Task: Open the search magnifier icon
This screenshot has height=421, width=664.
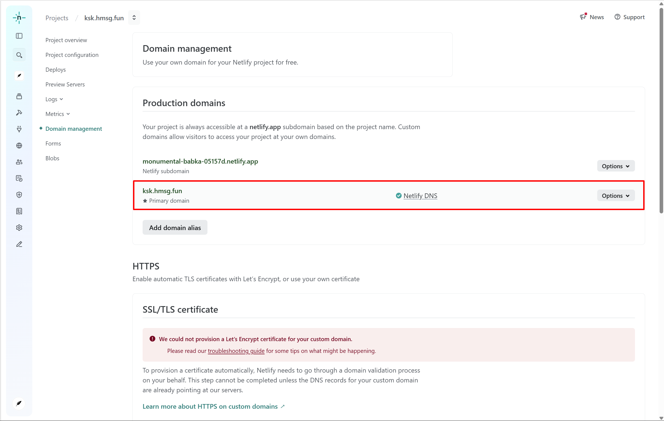Action: click(x=19, y=55)
